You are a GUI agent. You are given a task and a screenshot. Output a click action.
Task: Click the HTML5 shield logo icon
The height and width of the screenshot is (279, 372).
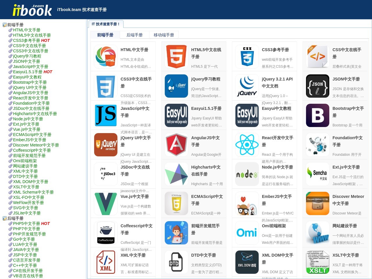[176, 57]
